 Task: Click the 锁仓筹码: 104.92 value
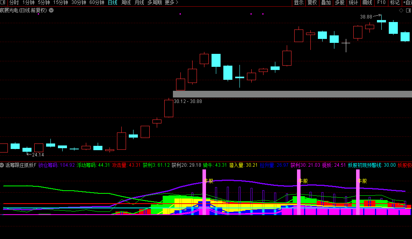click(x=56, y=165)
